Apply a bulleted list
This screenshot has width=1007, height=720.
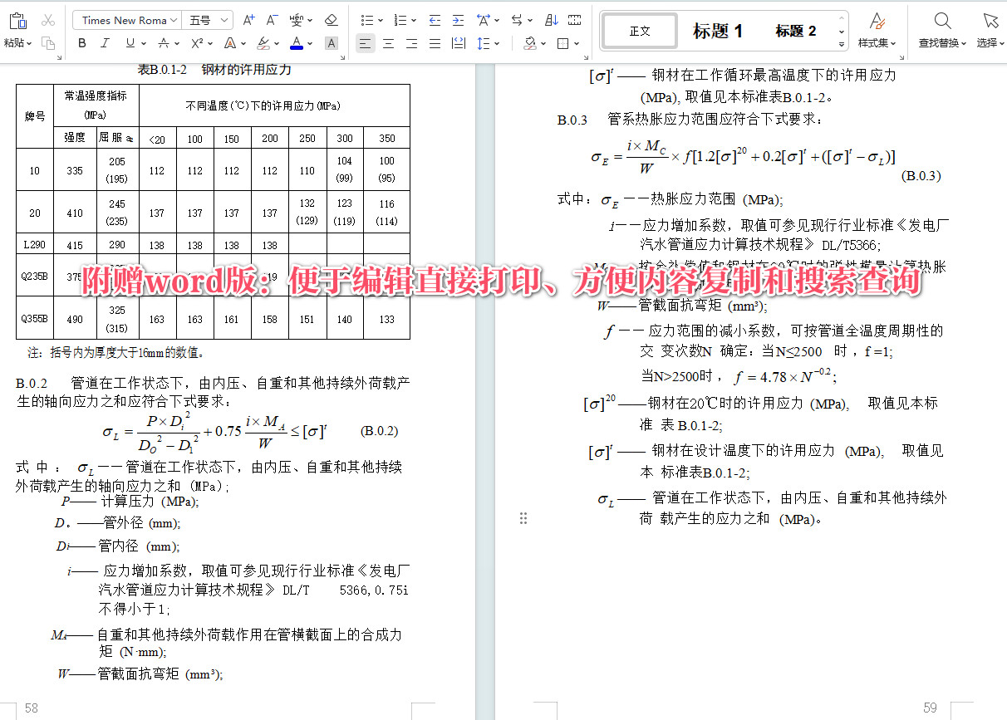[366, 20]
